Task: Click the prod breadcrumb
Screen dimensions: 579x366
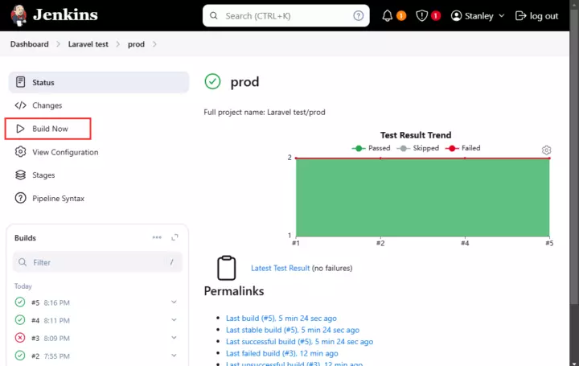Action: click(x=136, y=44)
